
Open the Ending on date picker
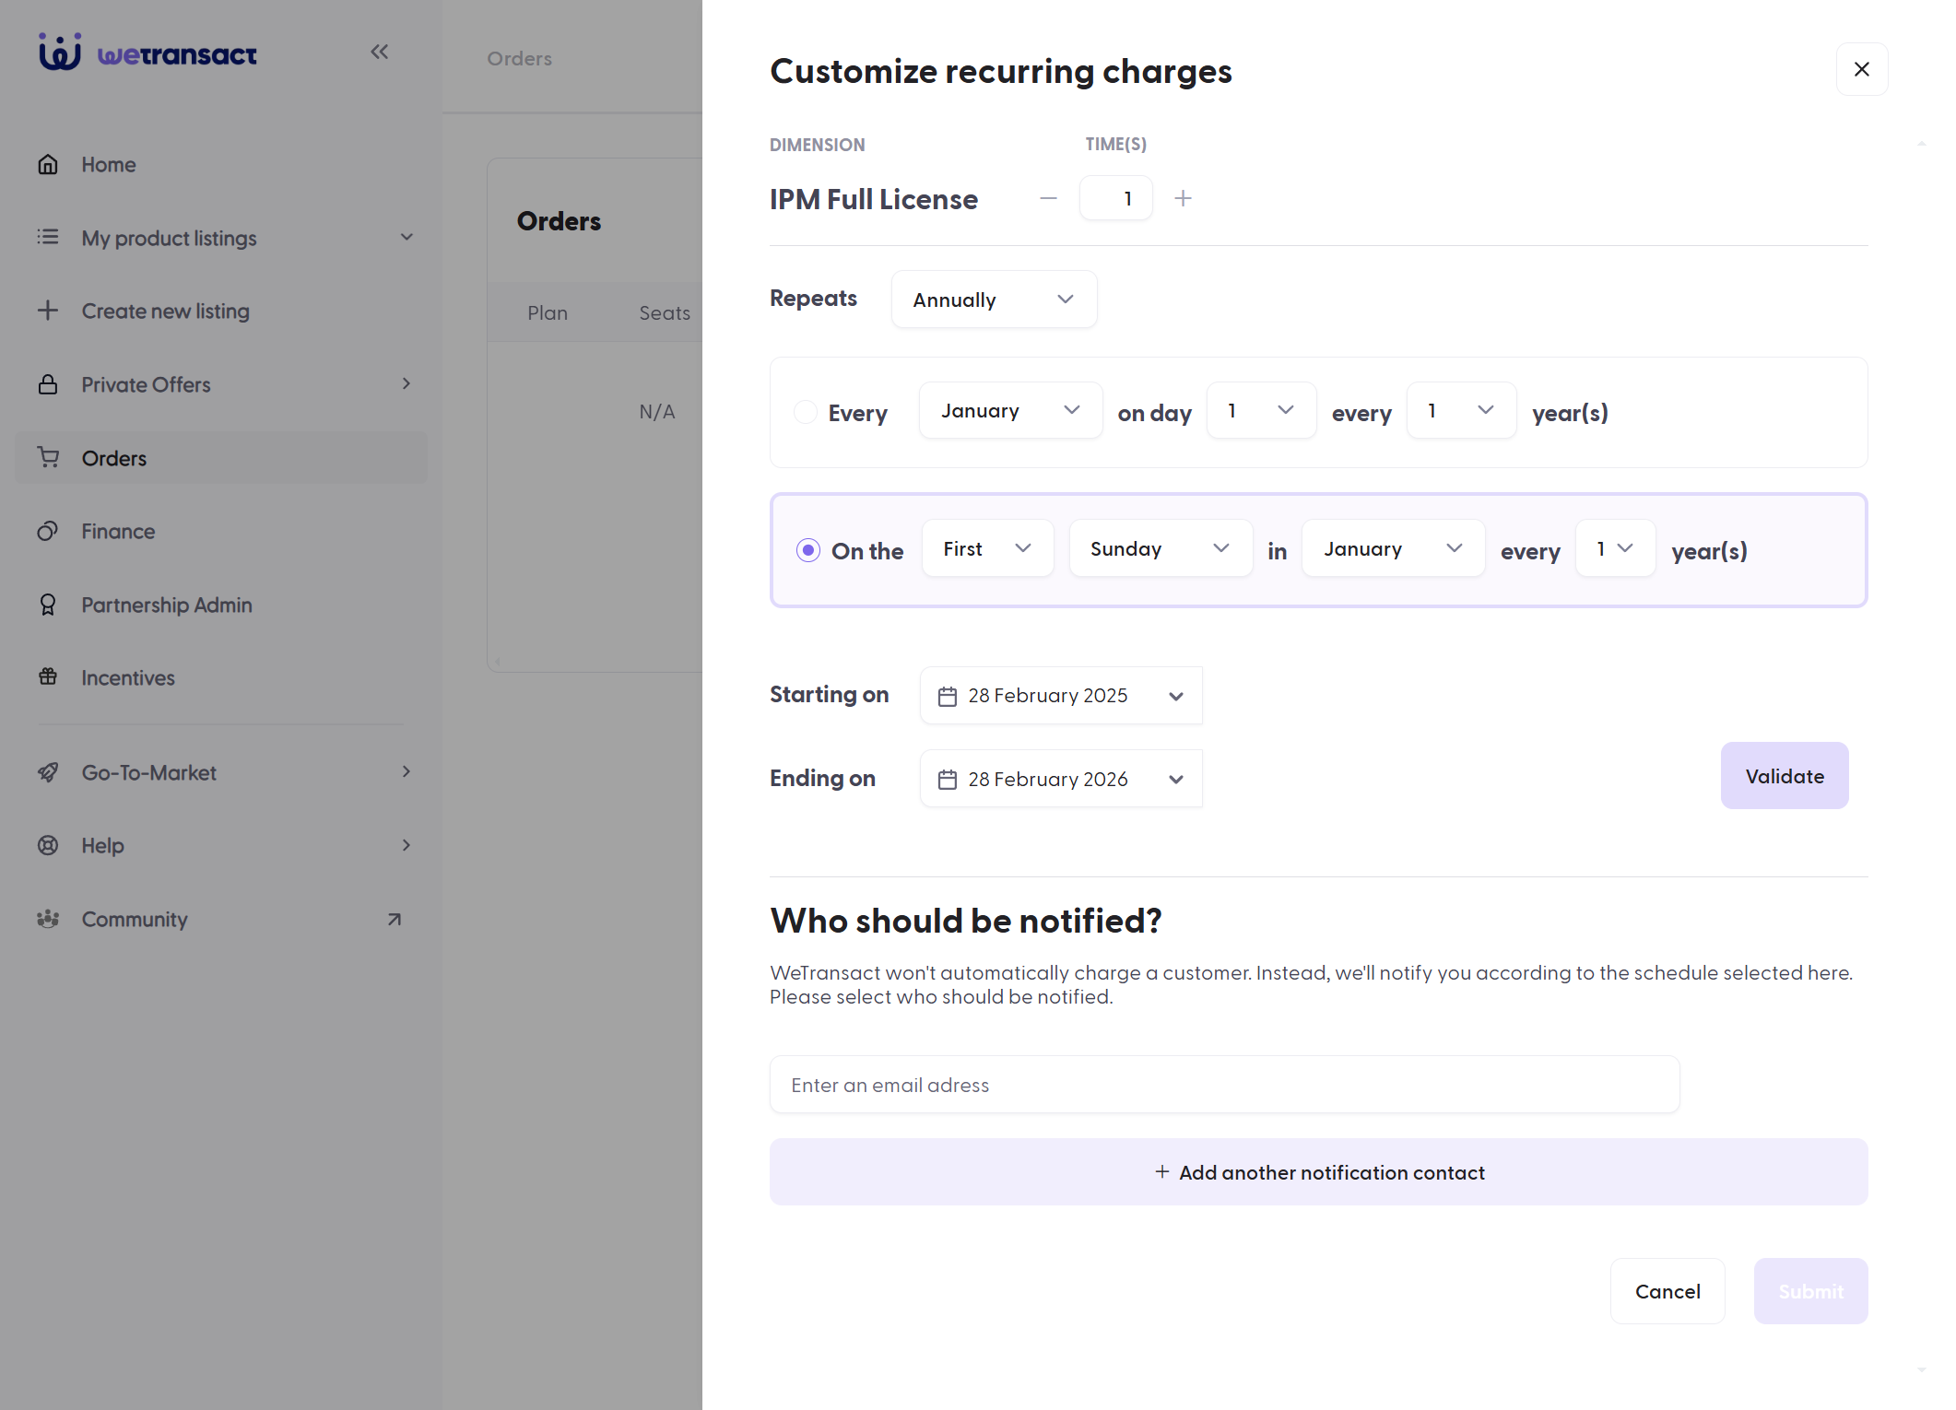coord(1061,779)
